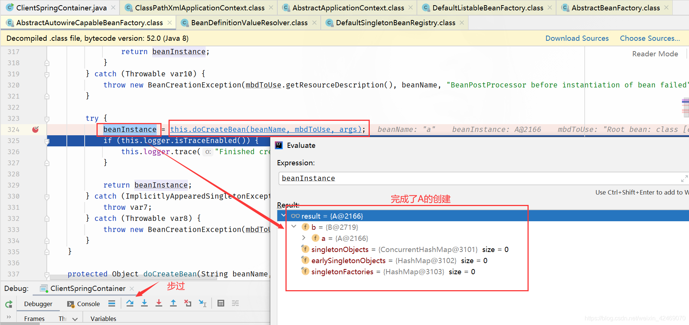The height and width of the screenshot is (325, 689).
Task: Close the BeanDefinitionValueResolver.class tab
Action: coord(314,23)
